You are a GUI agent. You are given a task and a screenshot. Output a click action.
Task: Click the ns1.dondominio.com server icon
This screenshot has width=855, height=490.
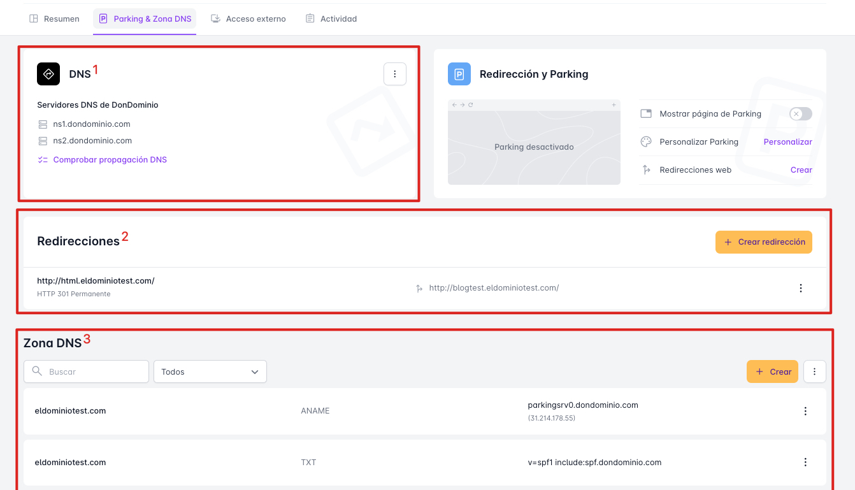[43, 124]
